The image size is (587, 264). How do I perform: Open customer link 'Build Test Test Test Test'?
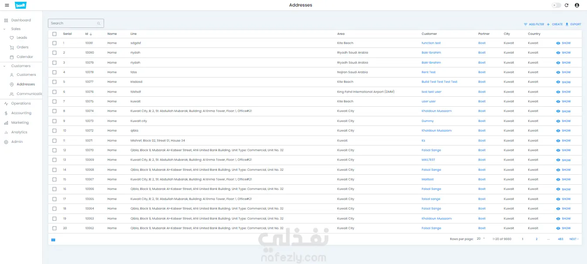point(439,82)
